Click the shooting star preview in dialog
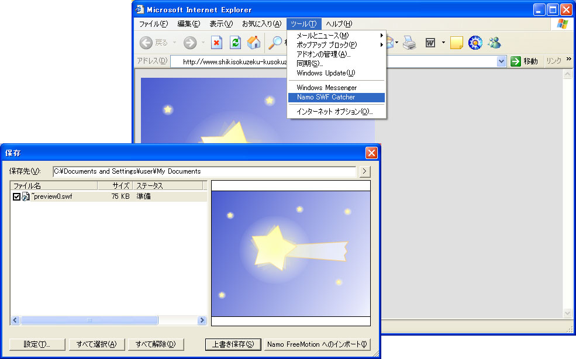Screen dimensions: 576x359 click(291, 254)
